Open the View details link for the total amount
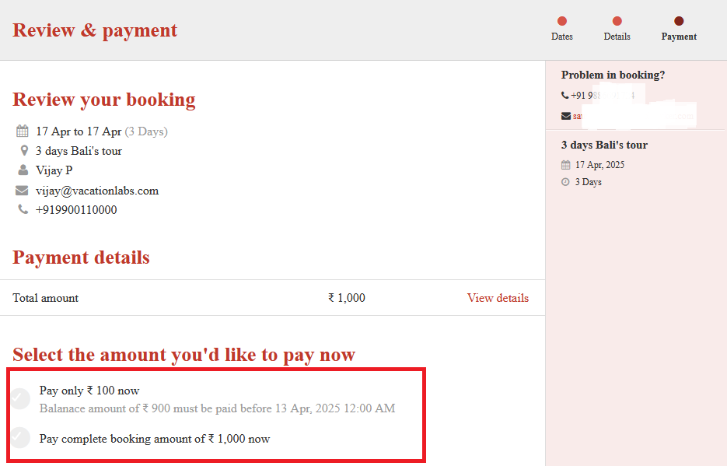Image resolution: width=727 pixels, height=466 pixels. click(x=498, y=298)
